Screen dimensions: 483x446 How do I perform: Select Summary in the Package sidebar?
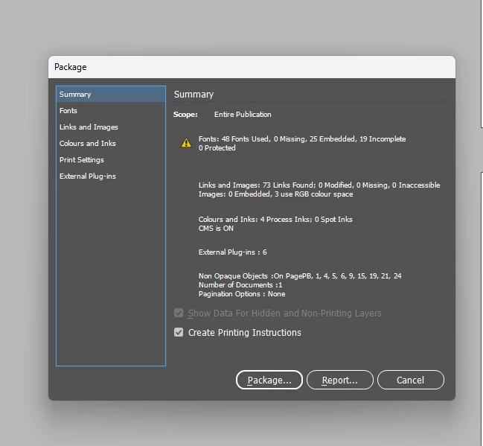[x=111, y=95]
